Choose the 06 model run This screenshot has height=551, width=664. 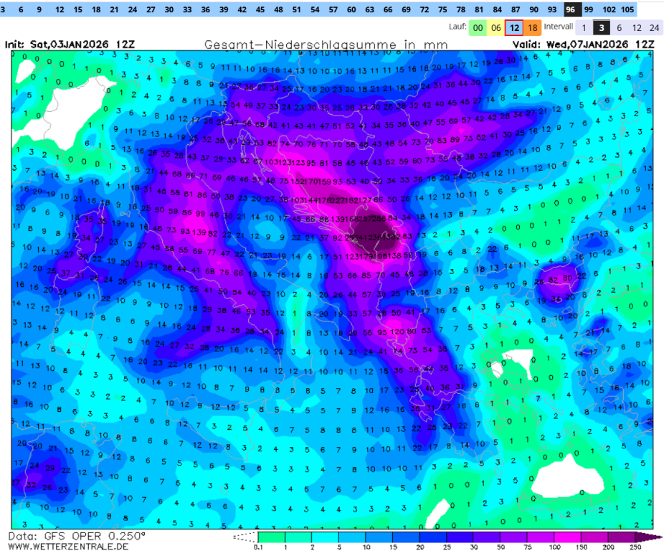click(495, 28)
